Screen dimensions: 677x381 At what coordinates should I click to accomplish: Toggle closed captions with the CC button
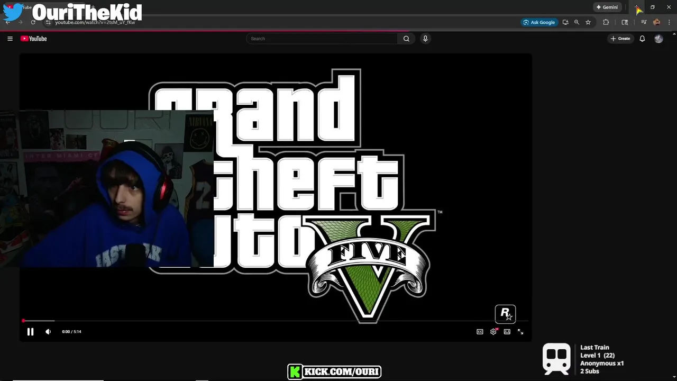[480, 332]
